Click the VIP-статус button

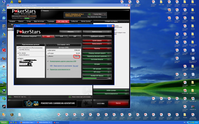97,72
